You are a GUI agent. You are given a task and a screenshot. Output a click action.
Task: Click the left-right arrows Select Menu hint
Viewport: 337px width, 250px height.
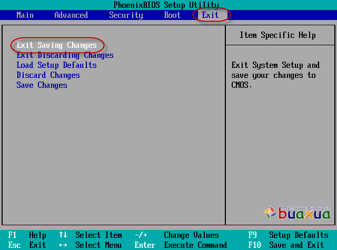(91, 245)
